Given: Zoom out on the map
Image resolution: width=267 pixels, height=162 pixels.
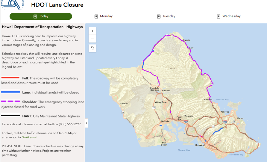Looking at the screenshot, I should pos(93,39).
